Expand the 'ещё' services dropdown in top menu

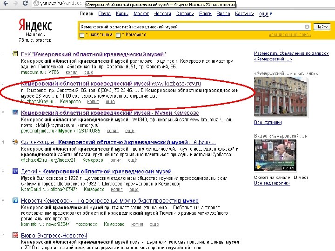click(265, 13)
